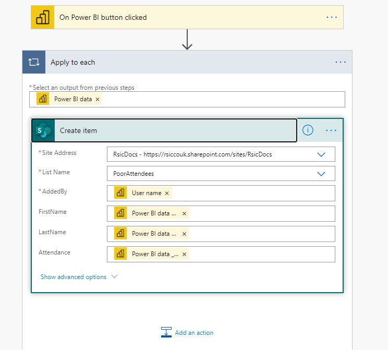Image resolution: width=388 pixels, height=350 pixels.
Task: Click the AddedBy input field
Action: (x=221, y=194)
